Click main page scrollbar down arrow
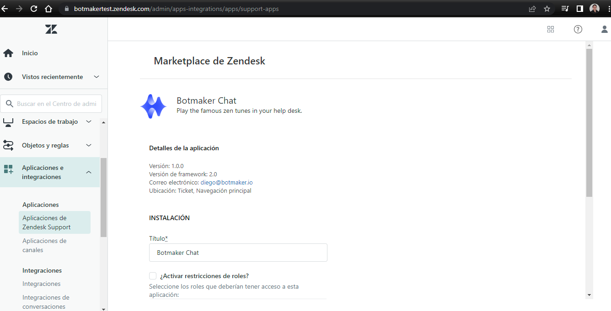 (x=589, y=295)
